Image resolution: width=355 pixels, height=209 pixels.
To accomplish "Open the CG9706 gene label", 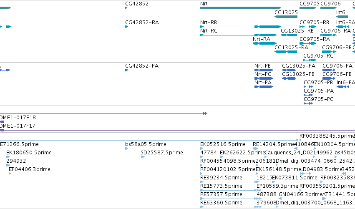I will click(x=330, y=4).
